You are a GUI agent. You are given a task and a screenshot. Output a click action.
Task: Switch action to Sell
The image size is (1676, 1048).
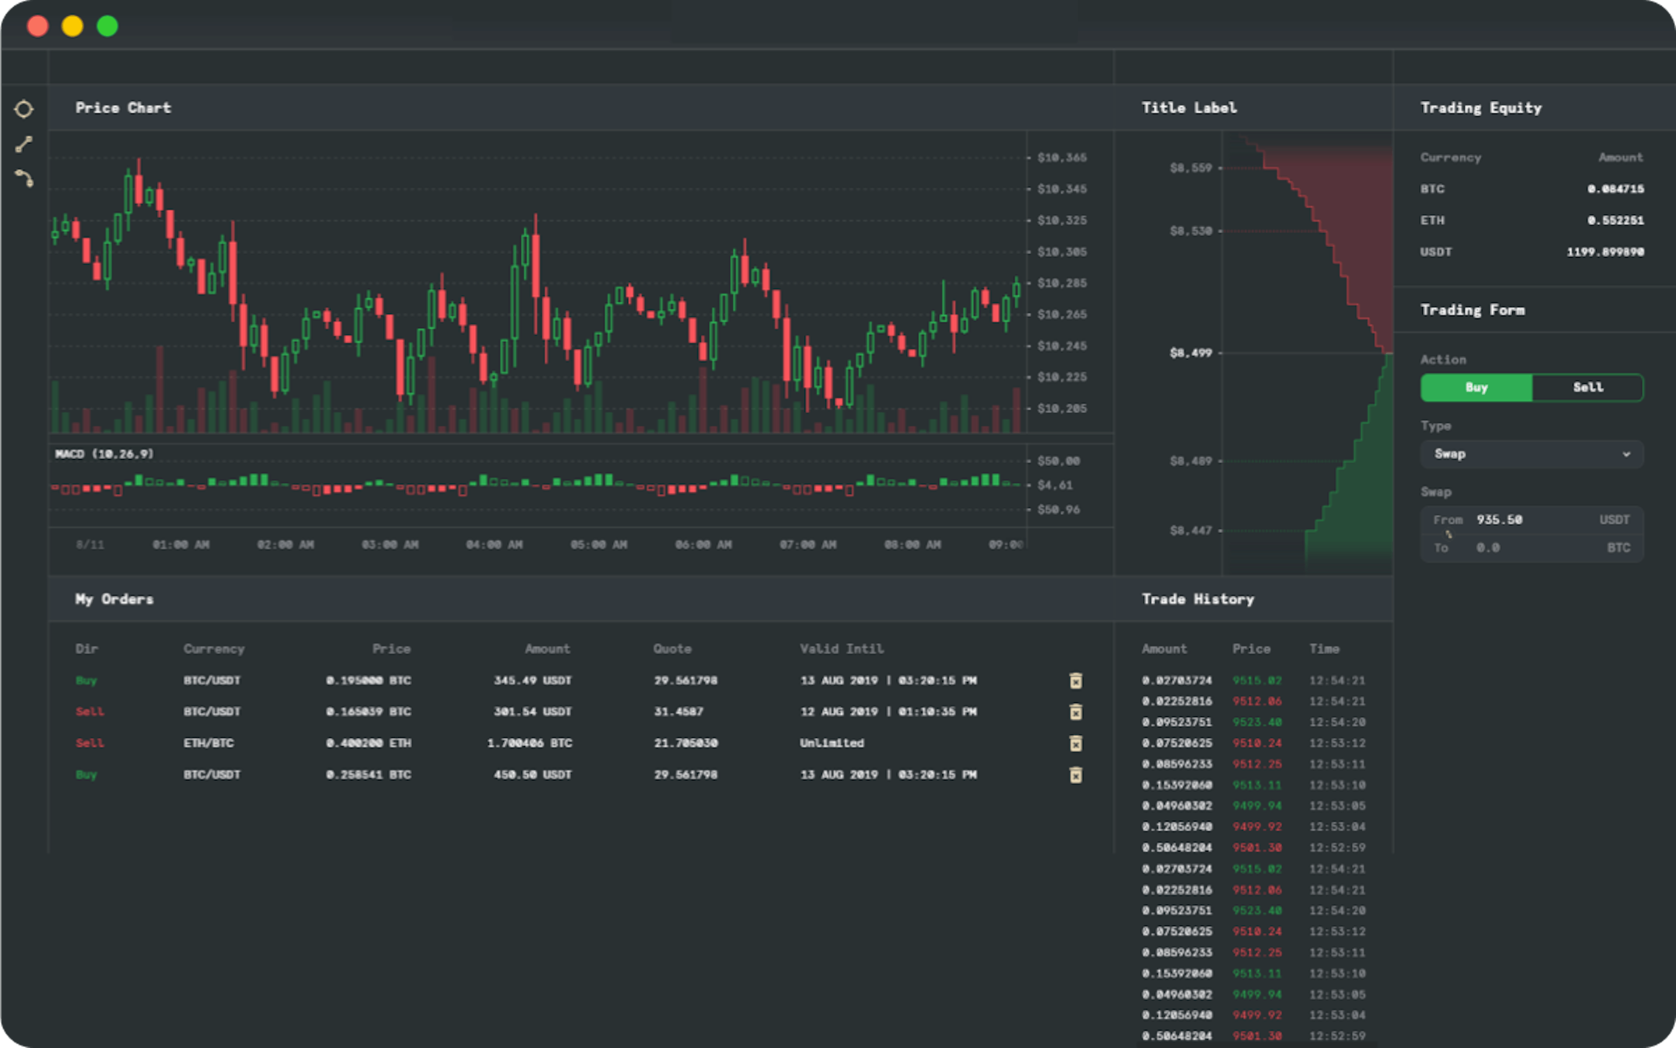pos(1587,387)
